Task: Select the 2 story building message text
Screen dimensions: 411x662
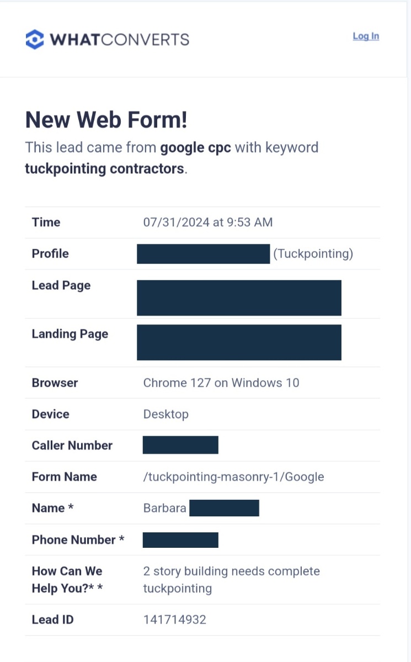Action: click(x=231, y=580)
